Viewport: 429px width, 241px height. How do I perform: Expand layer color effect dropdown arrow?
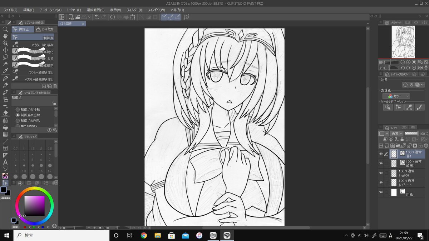tap(423, 85)
